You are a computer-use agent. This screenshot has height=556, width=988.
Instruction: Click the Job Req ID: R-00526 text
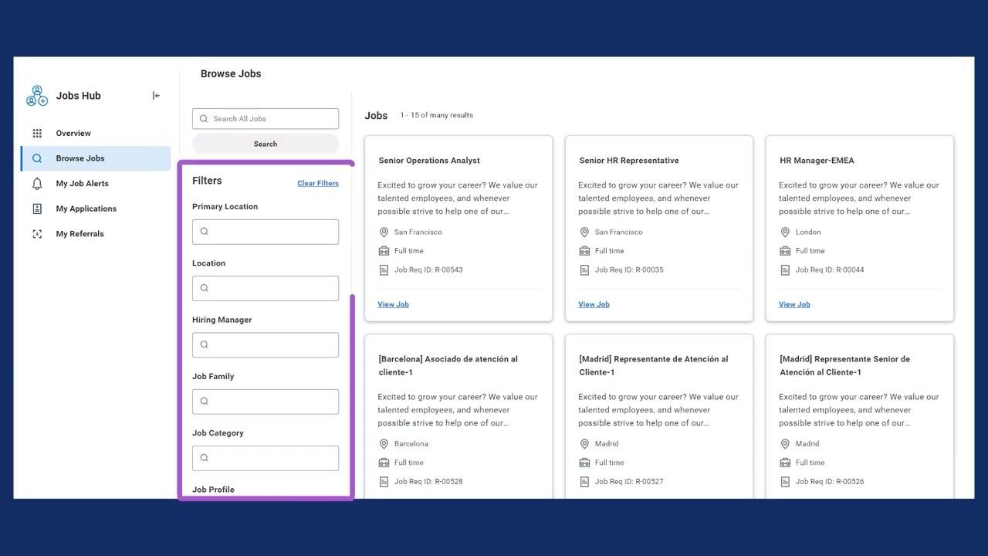pos(830,482)
